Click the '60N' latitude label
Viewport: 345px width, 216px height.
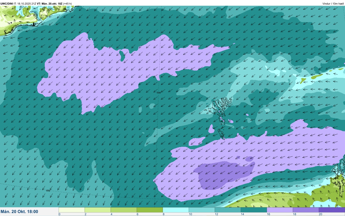[x=48, y=191]
